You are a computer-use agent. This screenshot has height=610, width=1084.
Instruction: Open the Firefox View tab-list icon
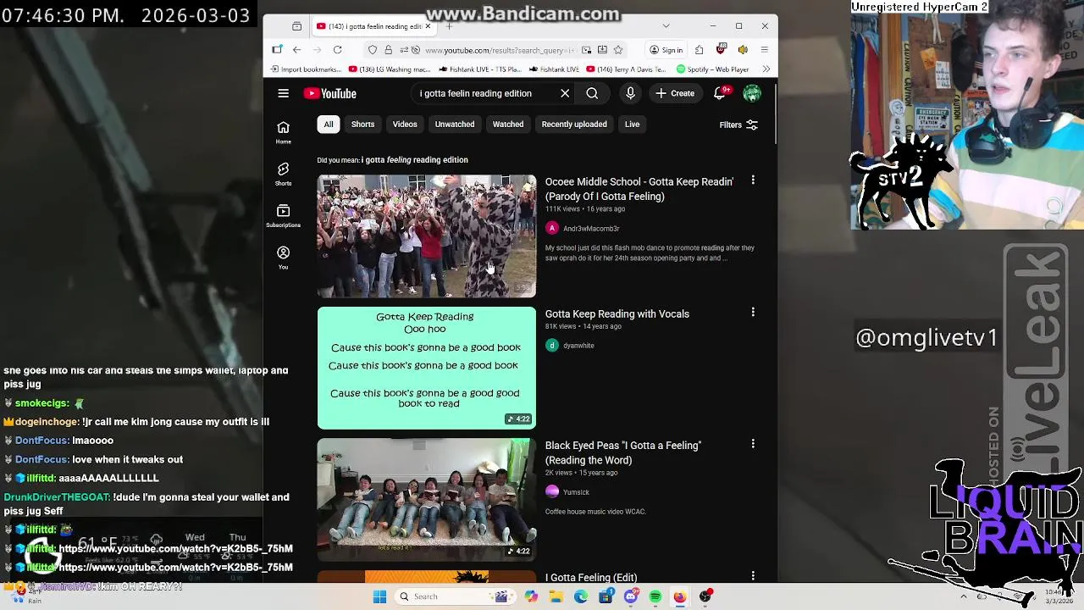(296, 26)
